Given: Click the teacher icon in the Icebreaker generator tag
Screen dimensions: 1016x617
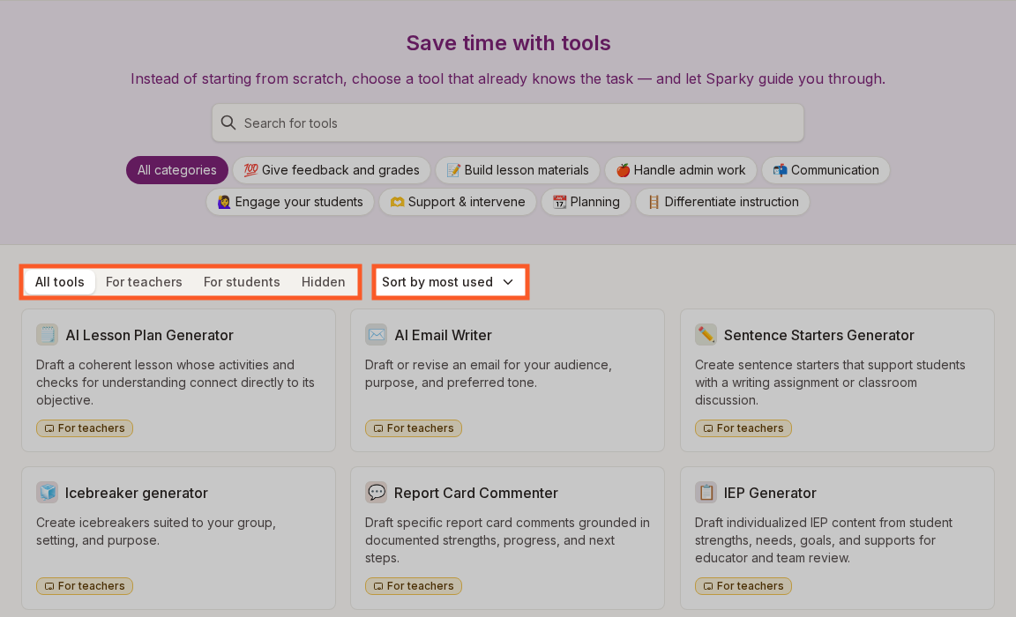Looking at the screenshot, I should coord(49,586).
